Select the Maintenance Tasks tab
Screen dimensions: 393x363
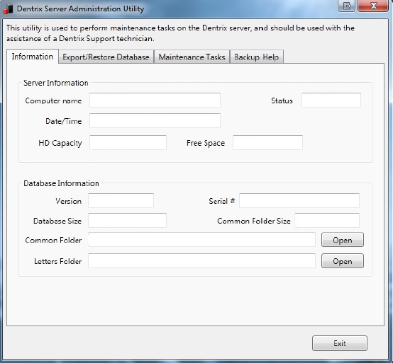tap(192, 57)
